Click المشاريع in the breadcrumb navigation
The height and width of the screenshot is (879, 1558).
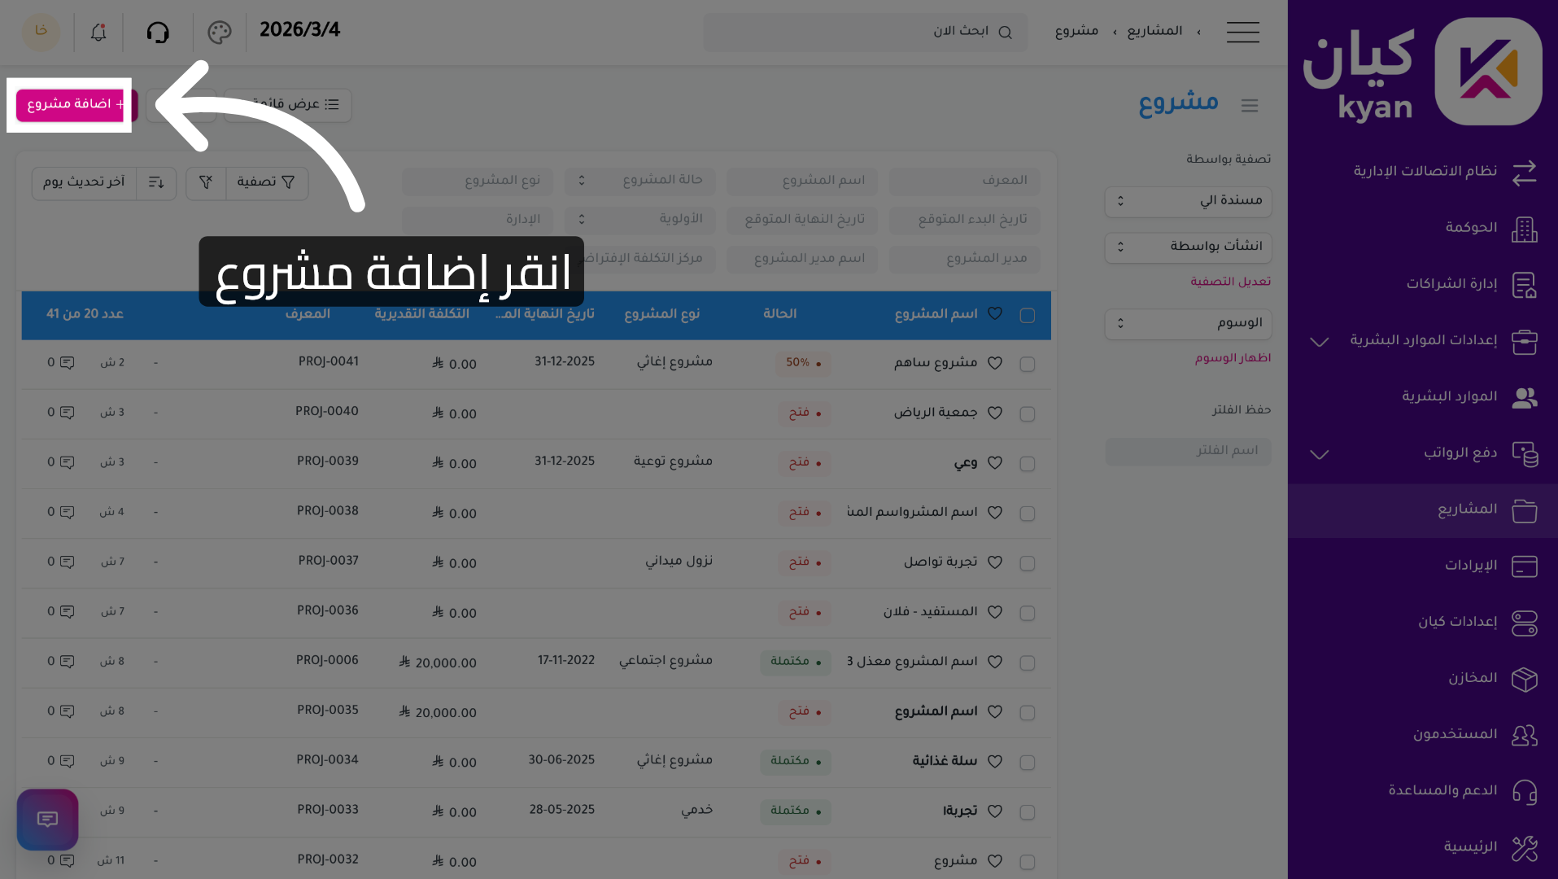(x=1154, y=31)
